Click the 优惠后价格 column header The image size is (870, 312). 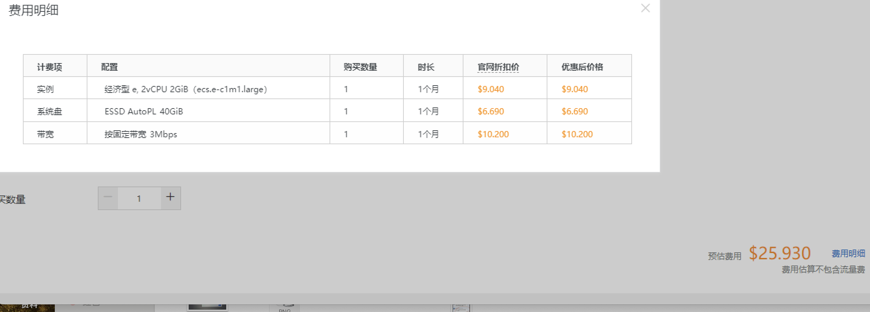(582, 67)
